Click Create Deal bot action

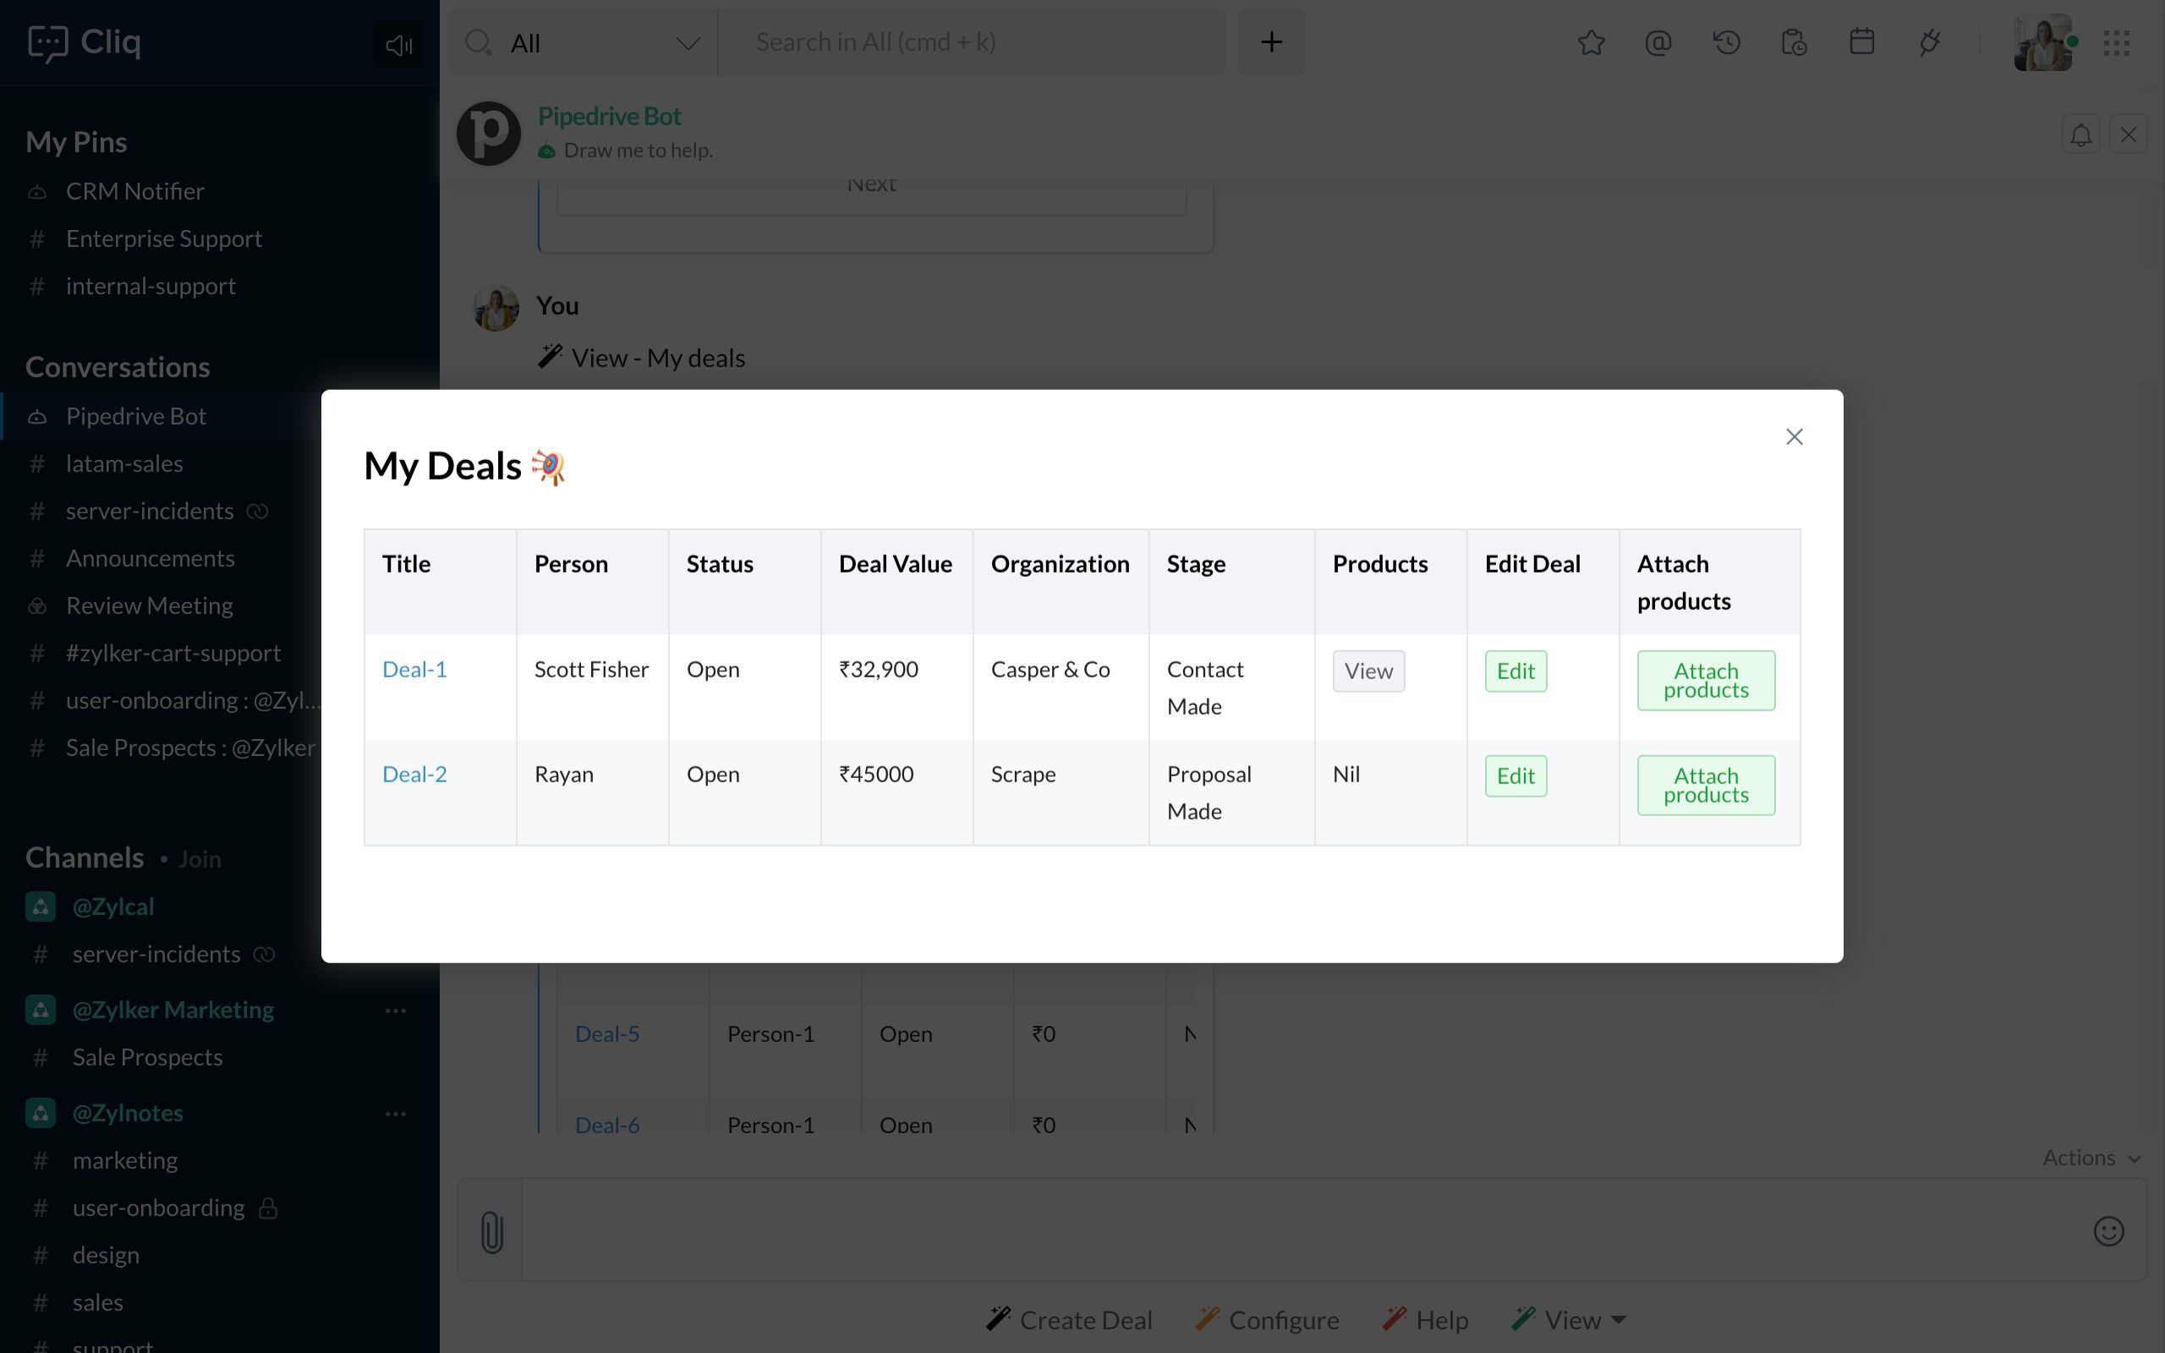point(1069,1320)
